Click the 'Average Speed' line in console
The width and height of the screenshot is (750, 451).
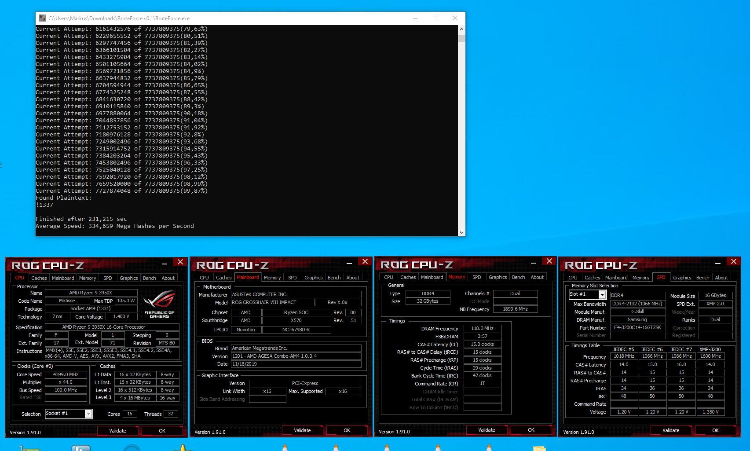(x=115, y=226)
